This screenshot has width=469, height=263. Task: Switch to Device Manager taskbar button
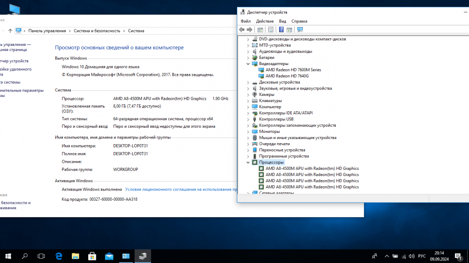click(143, 256)
